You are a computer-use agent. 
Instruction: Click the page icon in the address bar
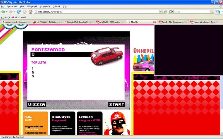[x=36, y=12]
